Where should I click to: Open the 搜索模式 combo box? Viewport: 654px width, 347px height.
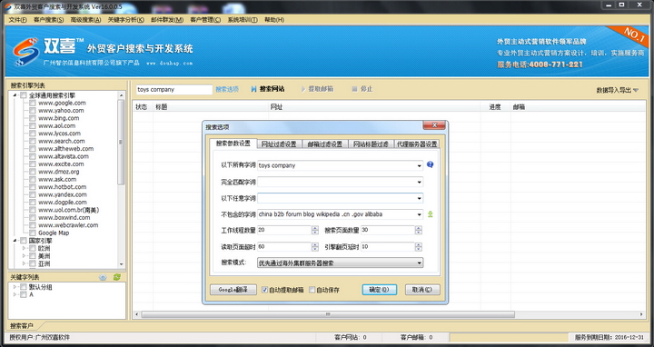(340, 263)
